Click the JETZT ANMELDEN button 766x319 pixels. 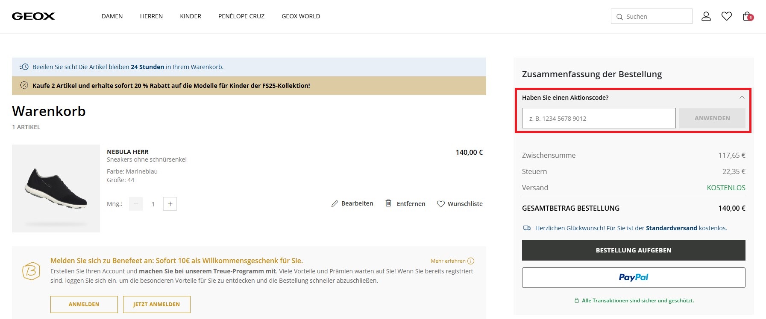(x=157, y=304)
